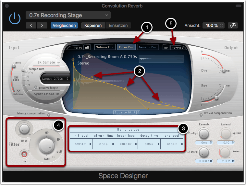
Task: Switch to the Volume Env tab
Action: (x=105, y=47)
